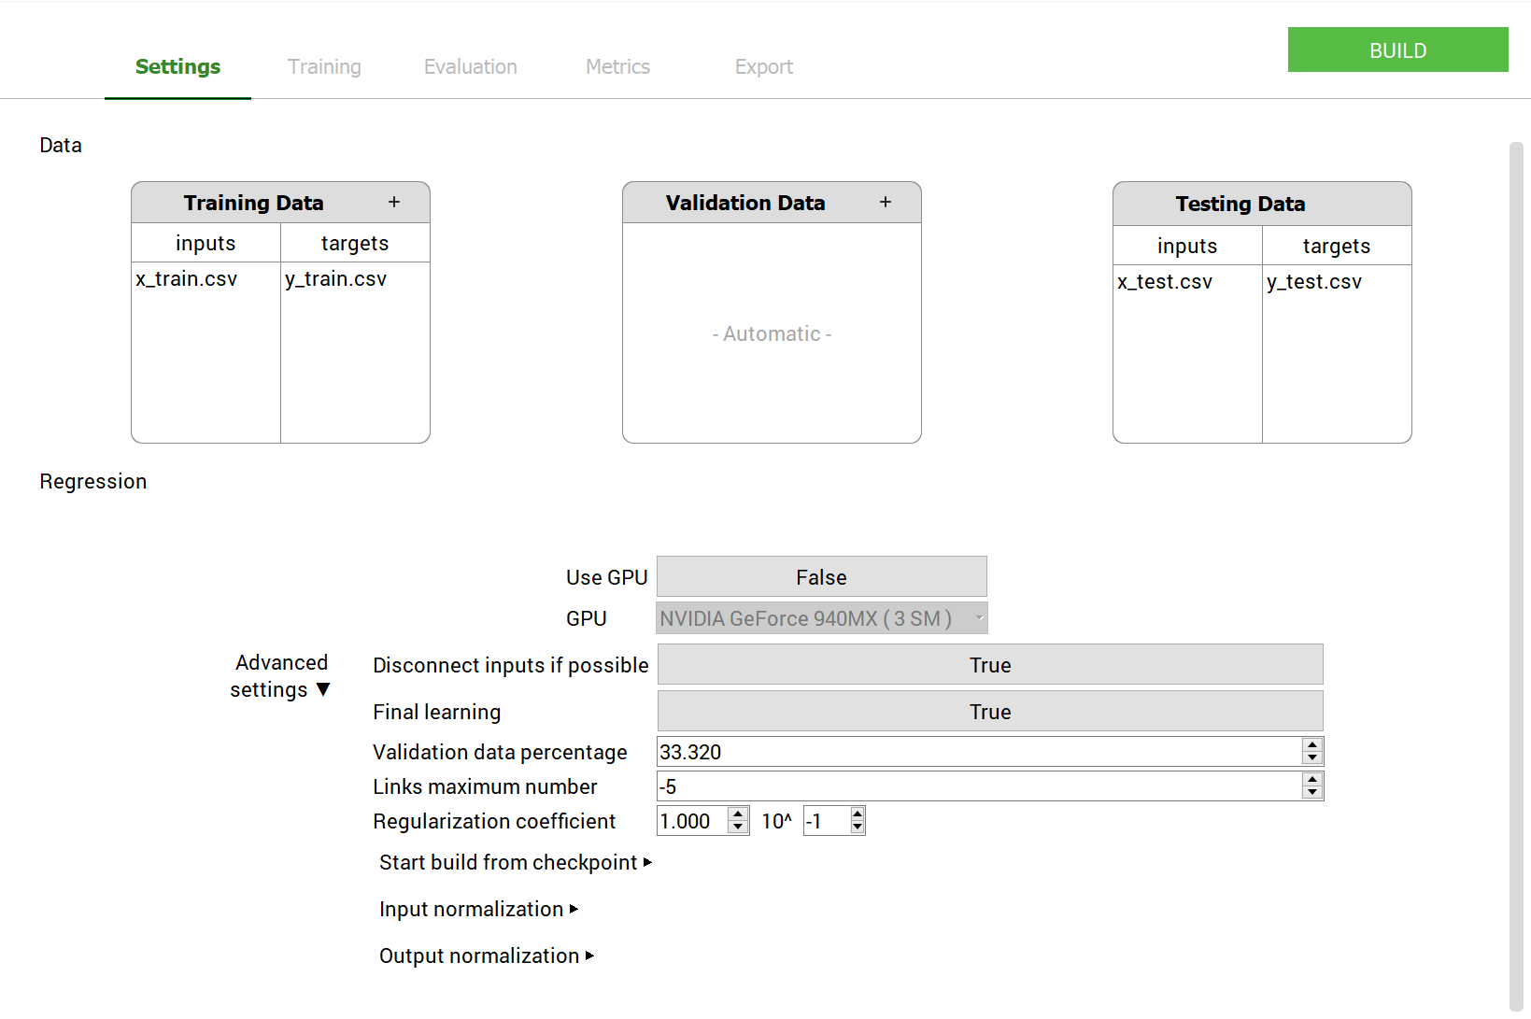The width and height of the screenshot is (1531, 1019).
Task: Decrease Regularization coefficient mantissa down arrow
Action: [738, 828]
